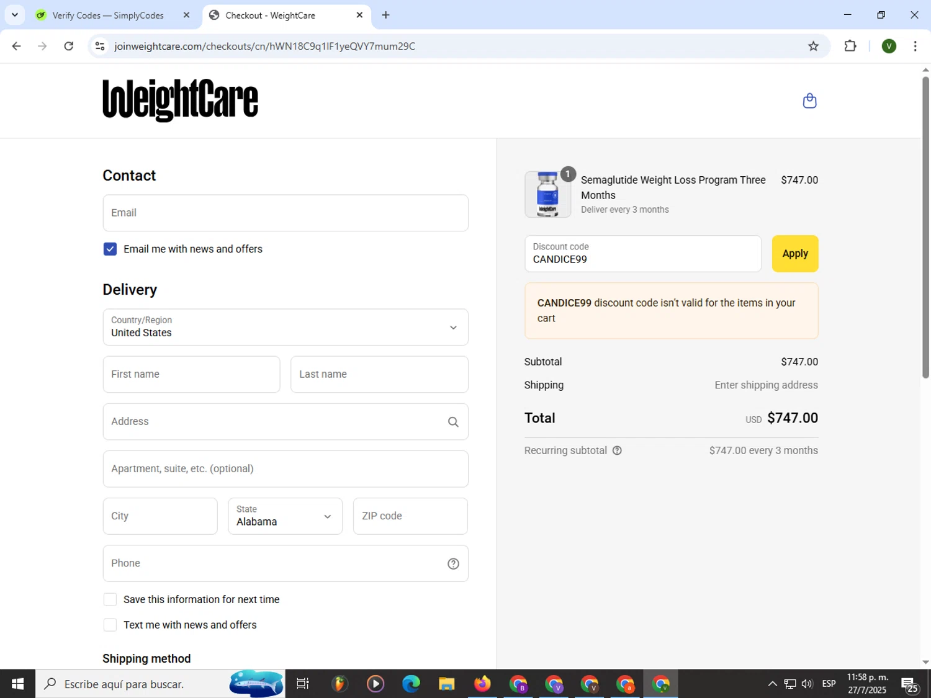
Task: Click the browser address bar URL
Action: click(264, 47)
